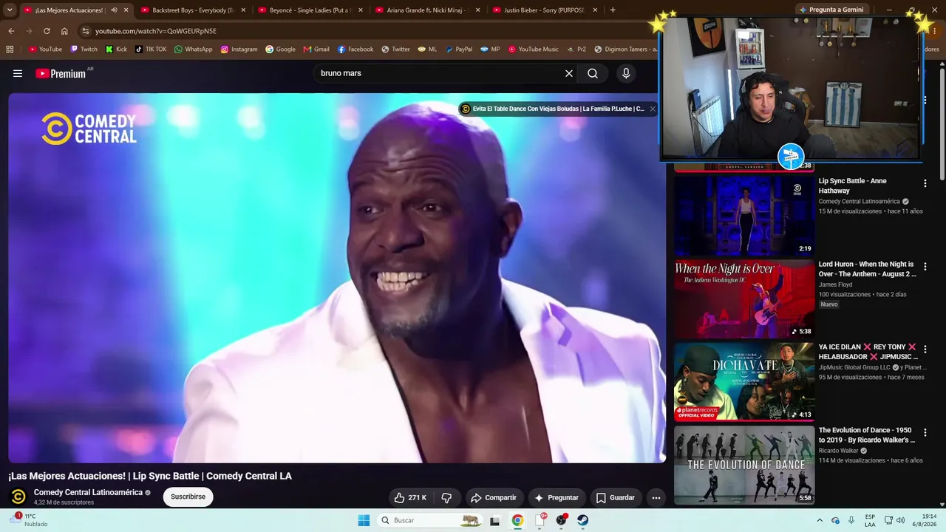Open 'The Evolution of Dance - 1950 to 2019' title
Screen dimensions: 946x532
pos(867,434)
